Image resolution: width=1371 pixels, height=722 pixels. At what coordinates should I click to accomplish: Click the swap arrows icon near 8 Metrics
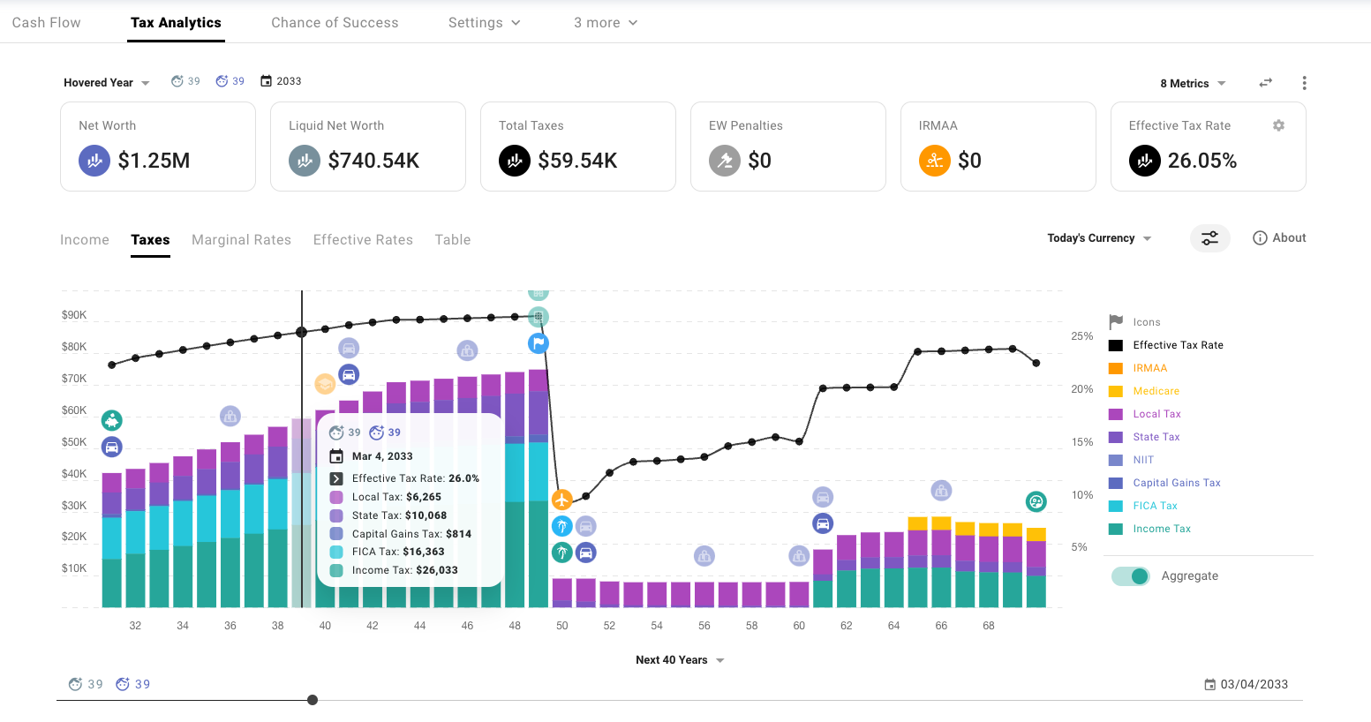(x=1265, y=82)
